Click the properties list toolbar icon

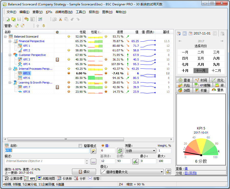pyautogui.click(x=33, y=19)
